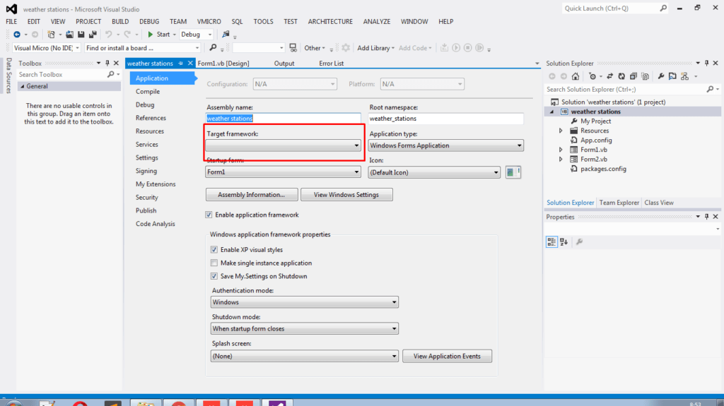724x406 pixels.
Task: Open Properties via wrench icon in Solution Explorer
Action: 661,76
